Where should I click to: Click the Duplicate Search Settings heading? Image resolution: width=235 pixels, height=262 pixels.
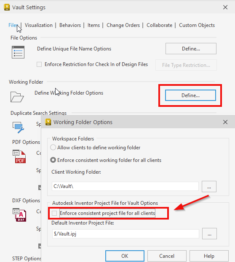[38, 113]
